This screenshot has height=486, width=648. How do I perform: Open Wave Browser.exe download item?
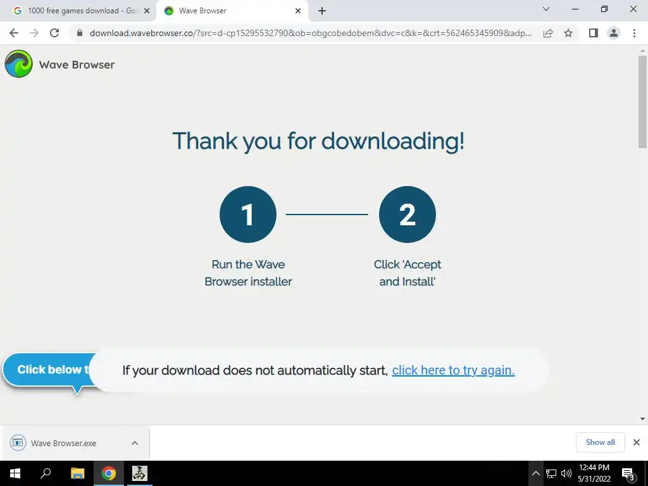point(63,443)
